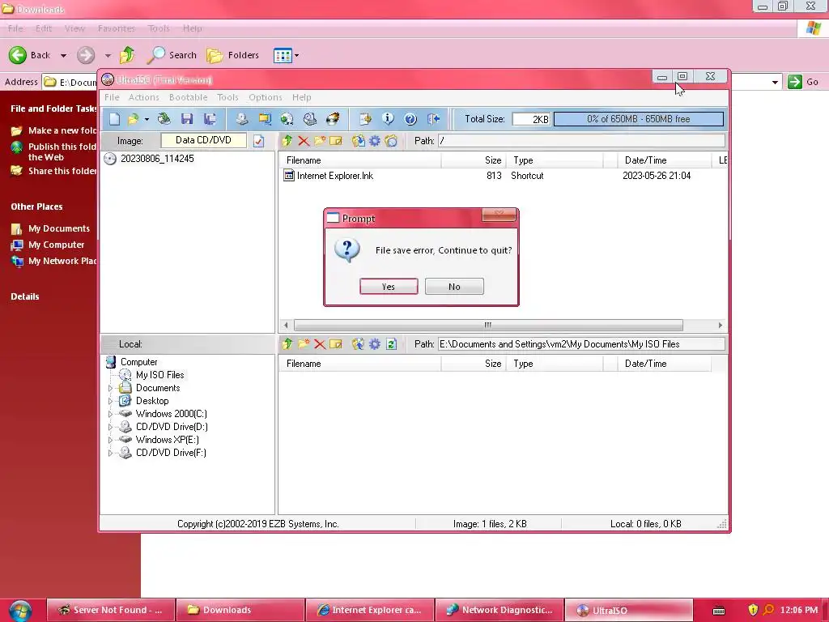
Task: Click the right arrow of horizontal scrollbar
Action: pos(720,326)
